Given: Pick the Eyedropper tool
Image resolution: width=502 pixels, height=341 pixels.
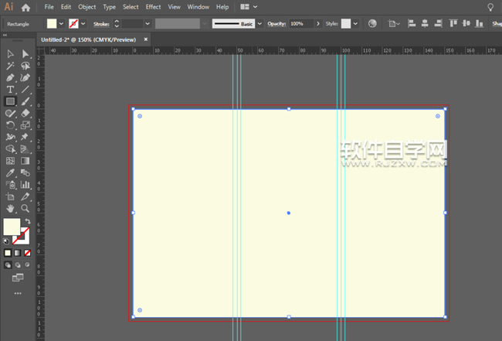Looking at the screenshot, I should click(11, 172).
